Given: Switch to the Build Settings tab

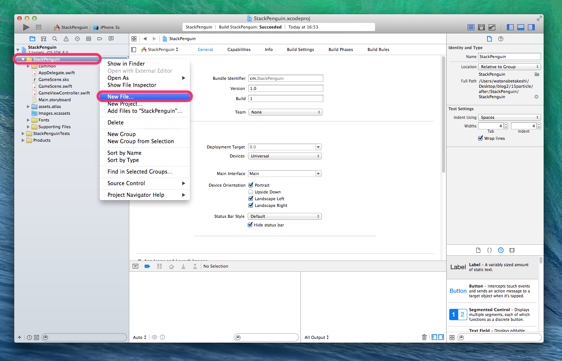Looking at the screenshot, I should pos(300,49).
